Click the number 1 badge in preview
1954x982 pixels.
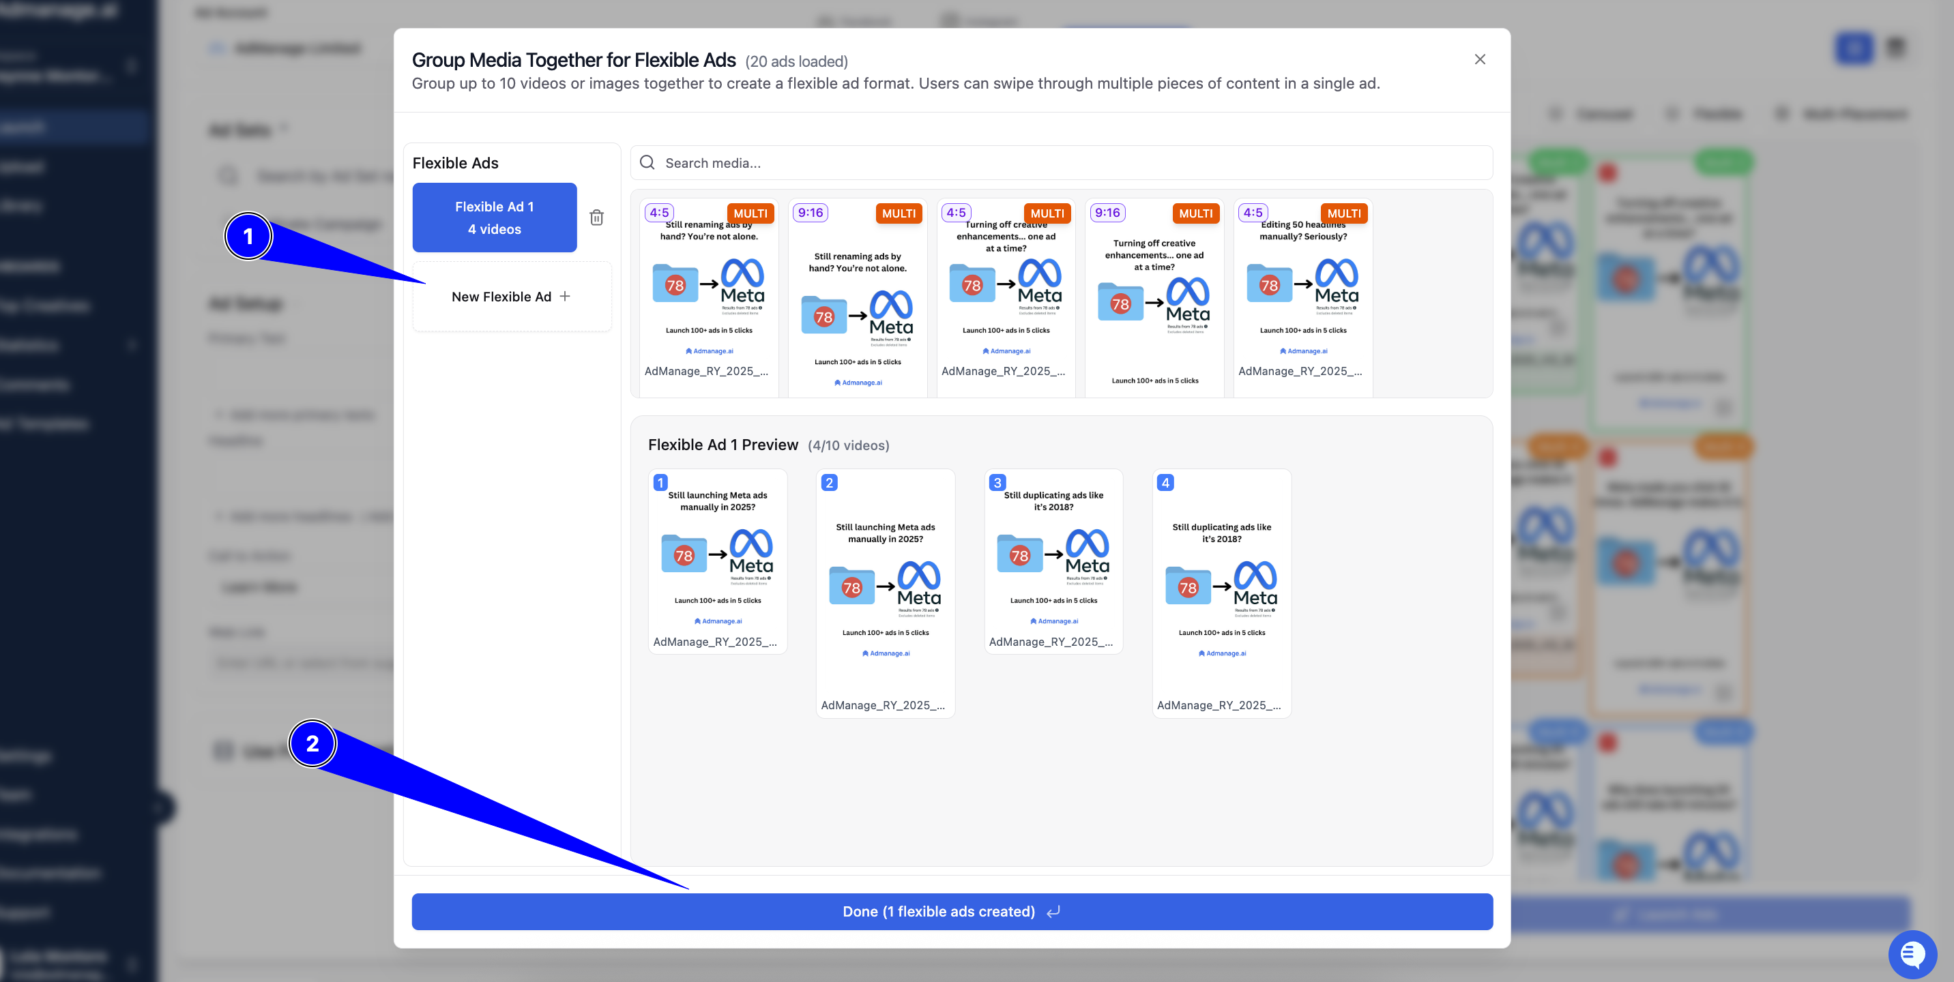click(x=660, y=482)
